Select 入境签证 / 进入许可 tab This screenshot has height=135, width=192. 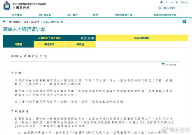coord(49,38)
